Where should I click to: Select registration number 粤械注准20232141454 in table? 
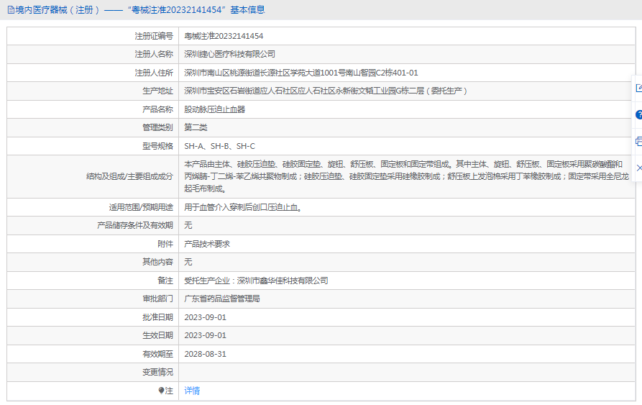[x=224, y=36]
